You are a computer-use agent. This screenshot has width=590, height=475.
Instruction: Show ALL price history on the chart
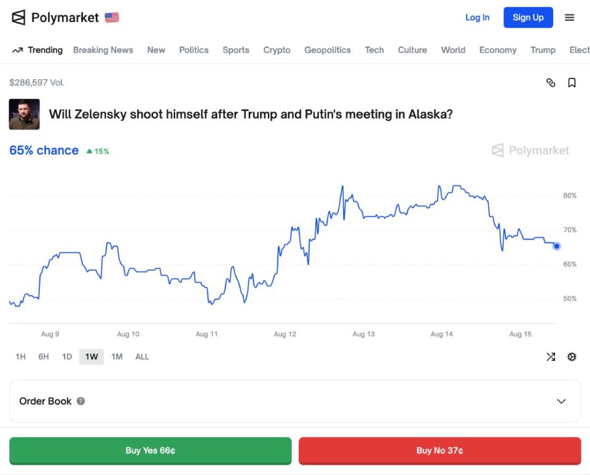(x=142, y=357)
